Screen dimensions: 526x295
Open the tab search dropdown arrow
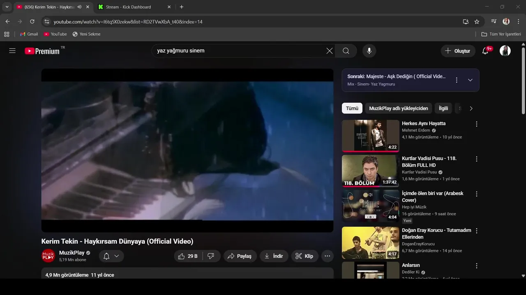click(x=7, y=7)
